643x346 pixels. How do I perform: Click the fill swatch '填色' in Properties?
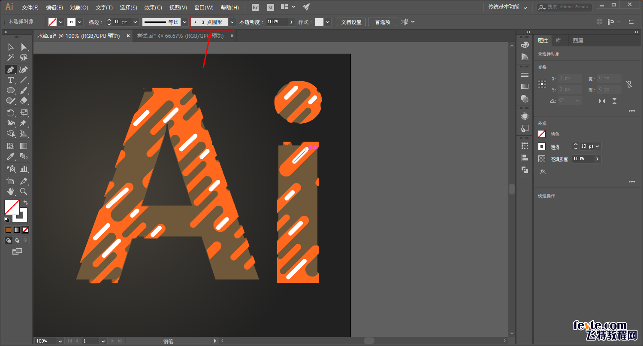542,134
